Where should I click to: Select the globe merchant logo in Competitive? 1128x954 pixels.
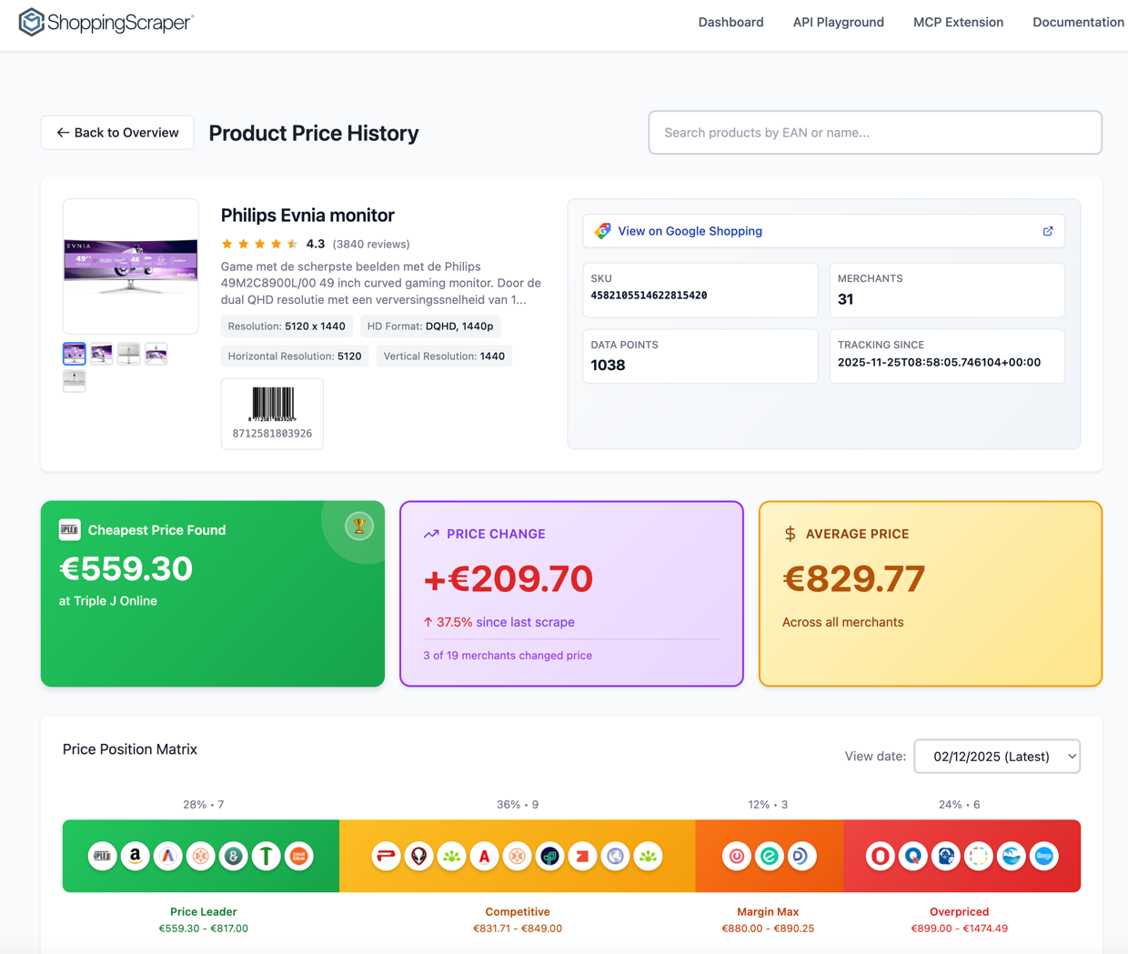616,856
